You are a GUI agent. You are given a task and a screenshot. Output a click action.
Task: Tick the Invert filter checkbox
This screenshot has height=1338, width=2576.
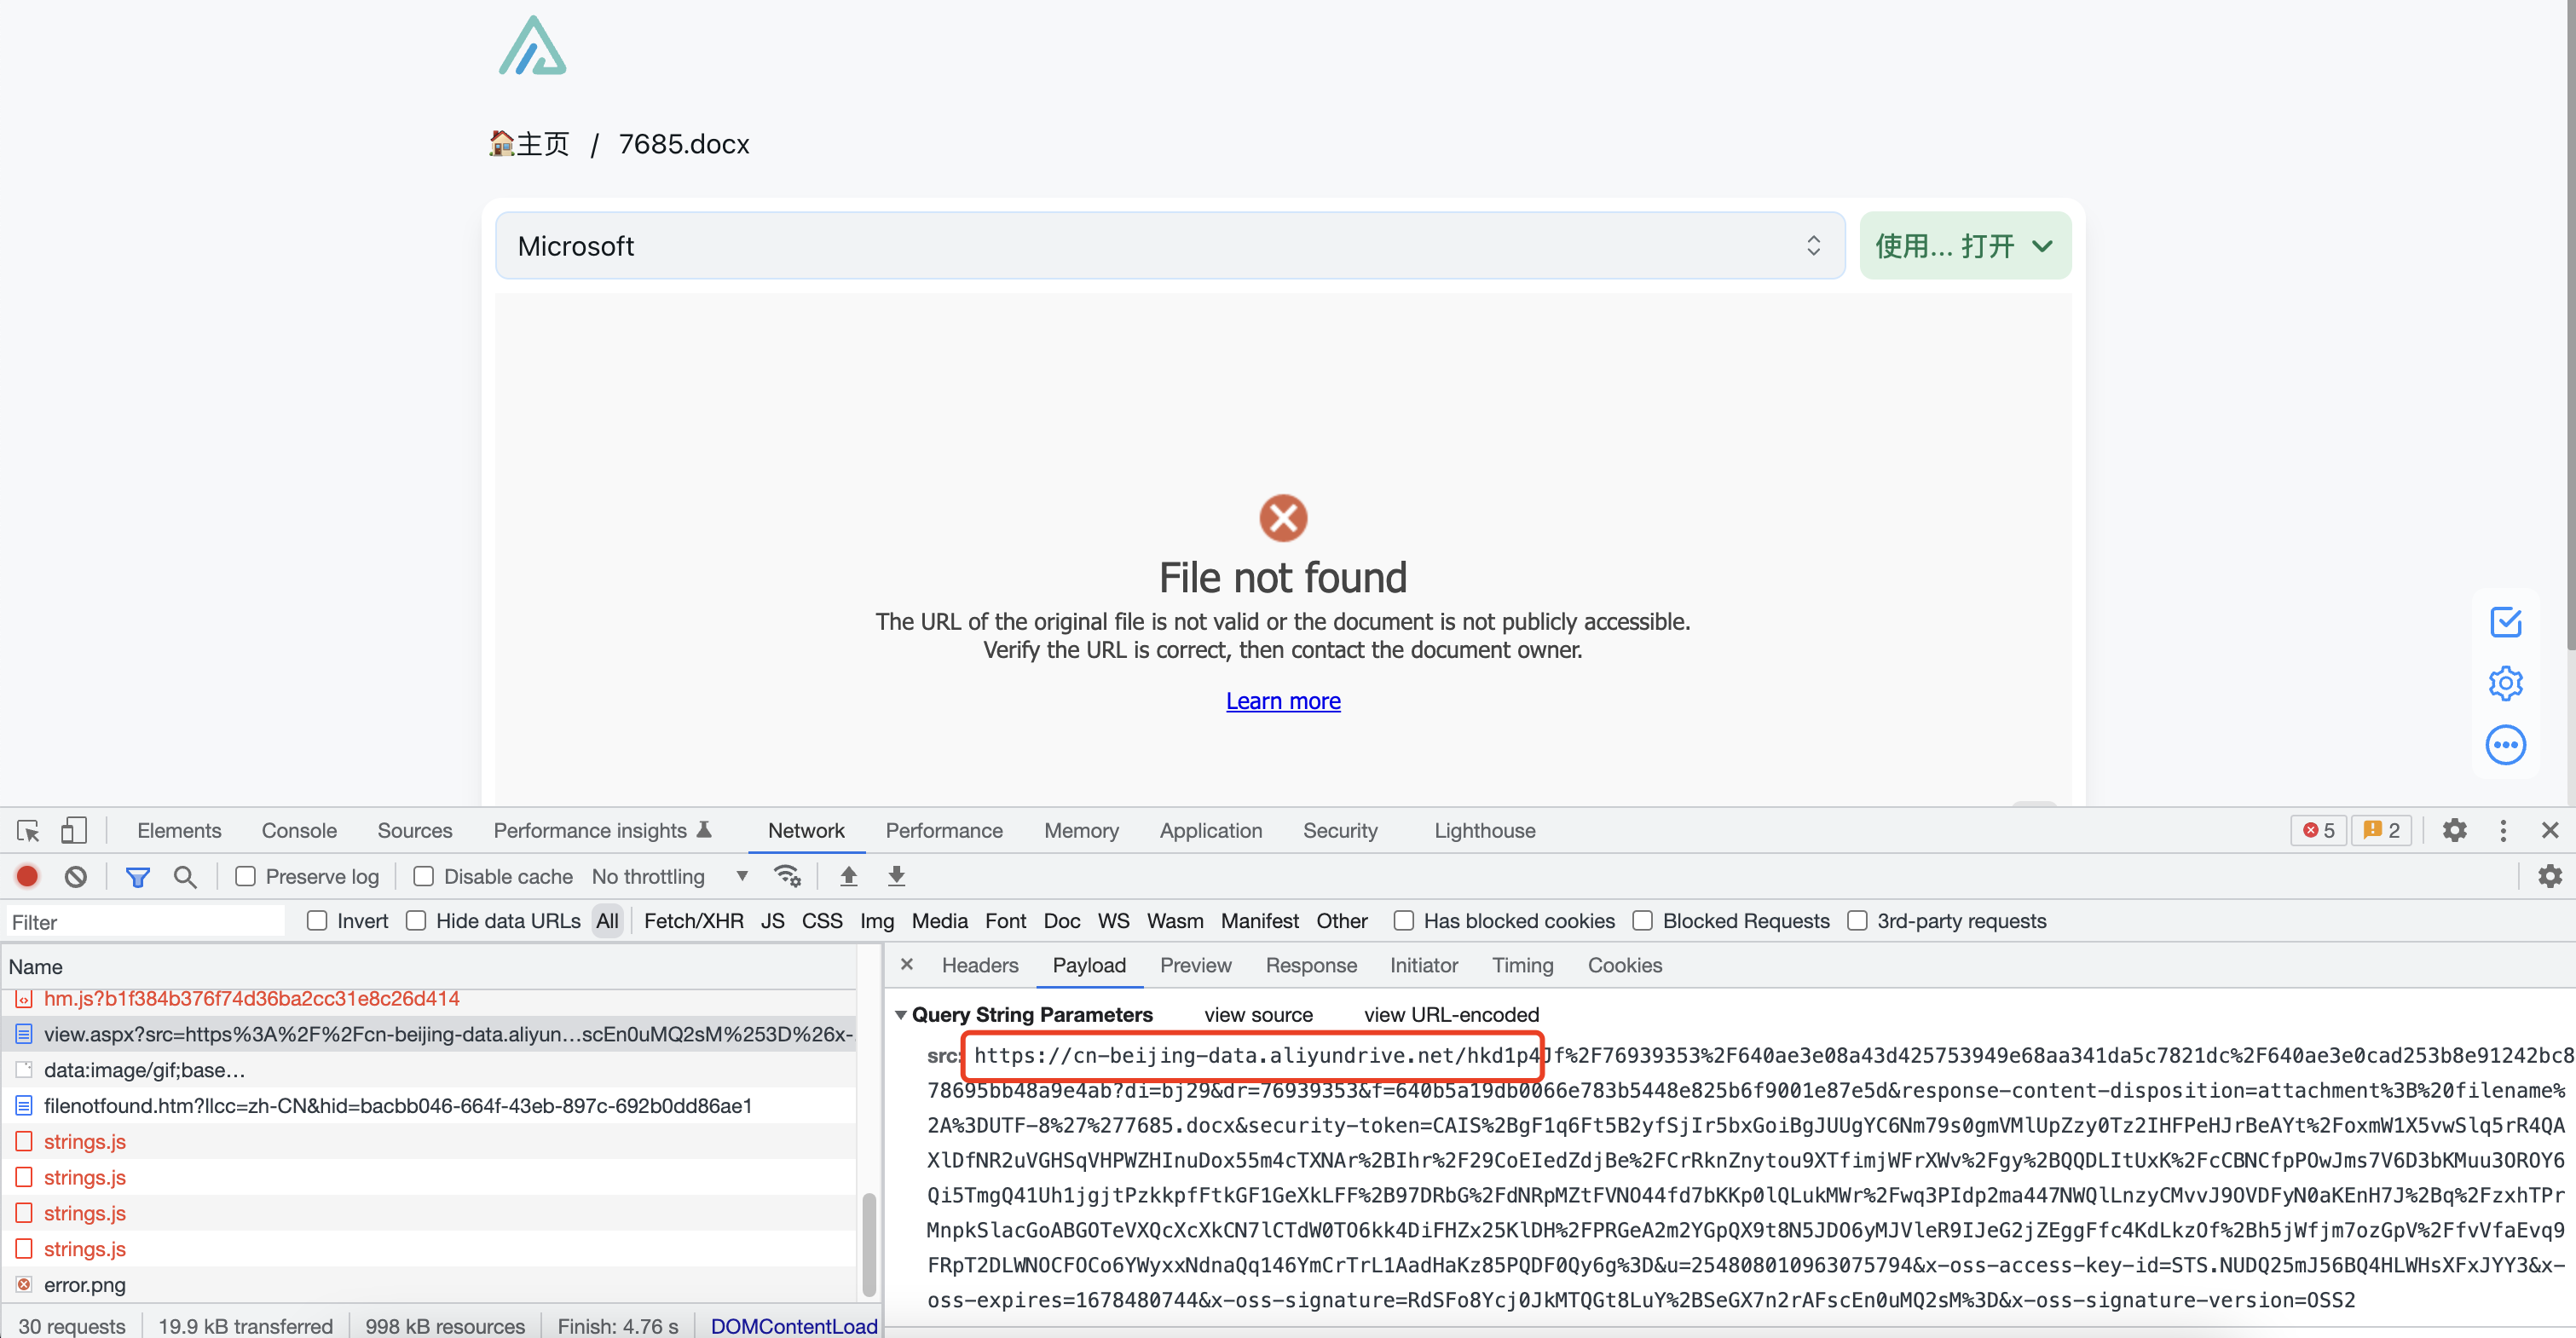point(317,920)
